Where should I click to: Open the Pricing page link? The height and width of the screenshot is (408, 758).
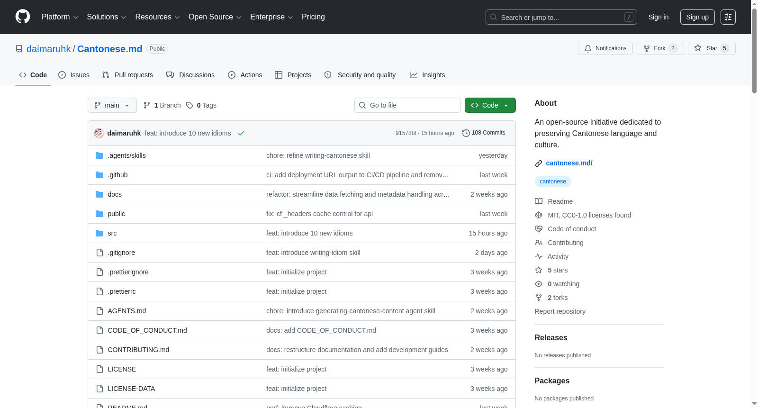click(x=313, y=17)
